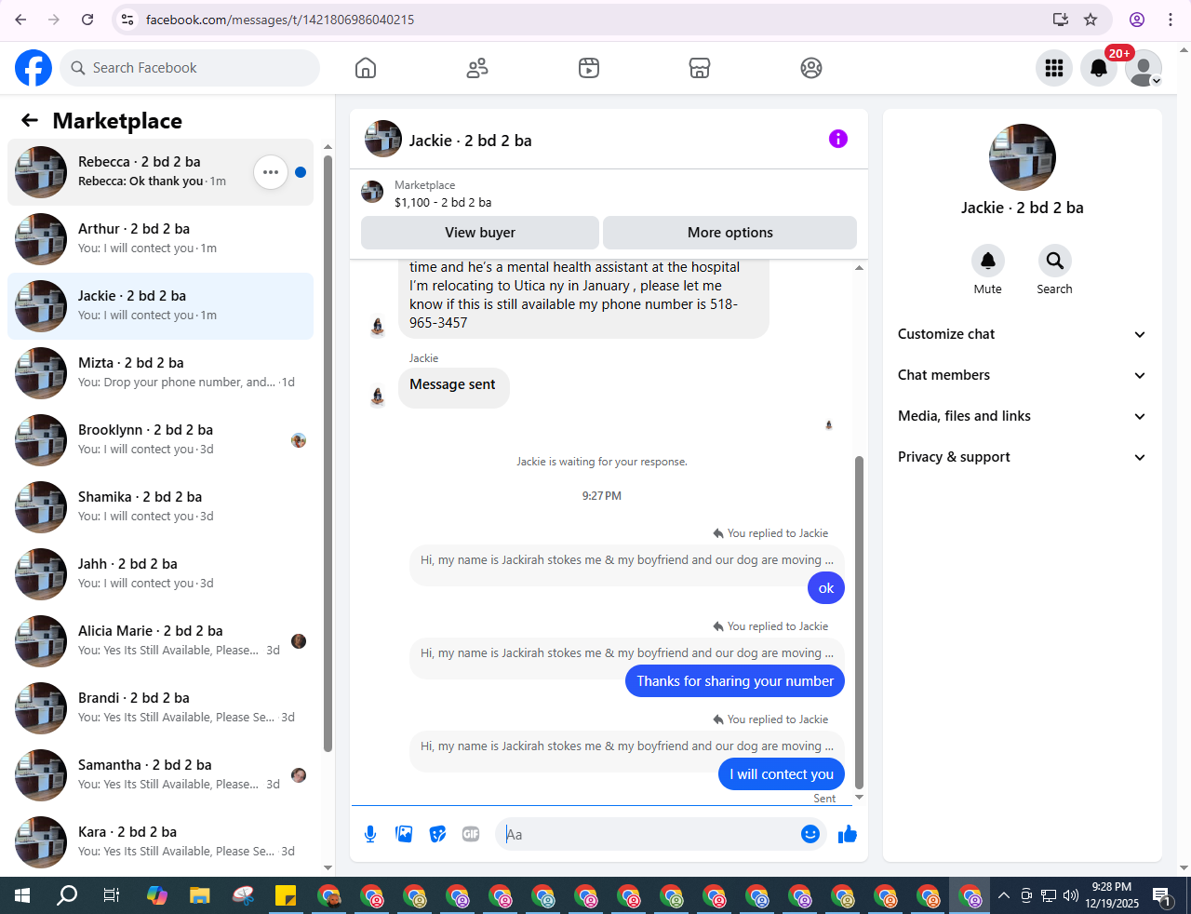Open Brandi · 2 bd 2 ba conversation
Viewport: 1191px width, 914px height.
point(160,708)
